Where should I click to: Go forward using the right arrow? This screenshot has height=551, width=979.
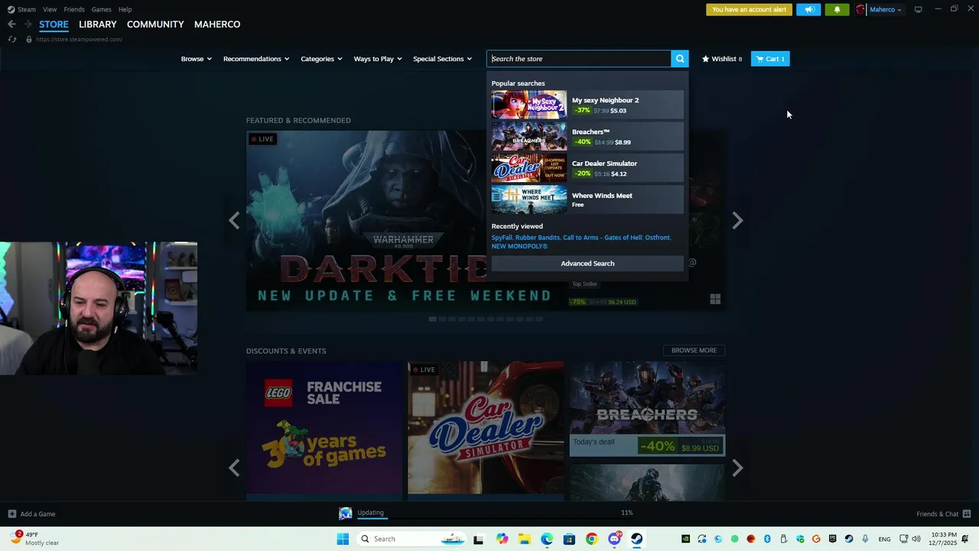coord(28,24)
